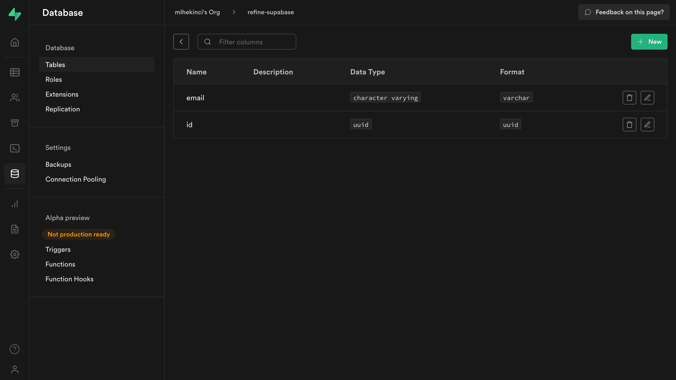This screenshot has height=380, width=676.
Task: Go to Connection Pooling settings
Action: pyautogui.click(x=76, y=179)
